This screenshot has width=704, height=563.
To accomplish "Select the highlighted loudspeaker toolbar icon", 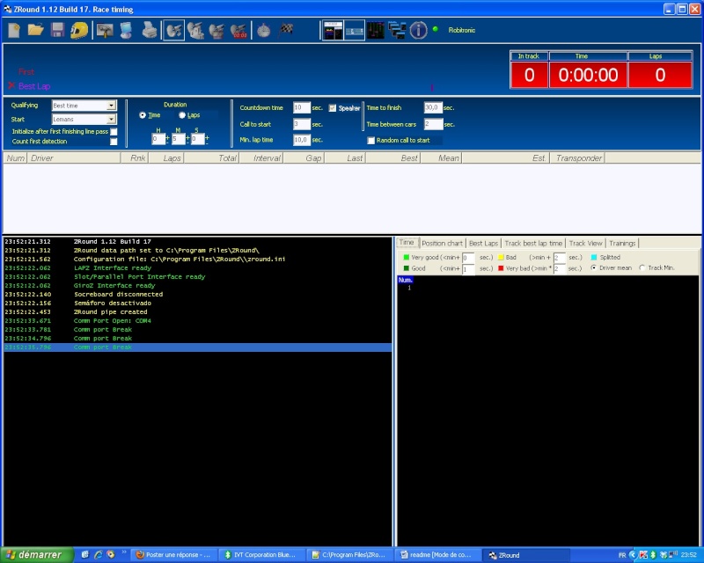I will coord(173,31).
